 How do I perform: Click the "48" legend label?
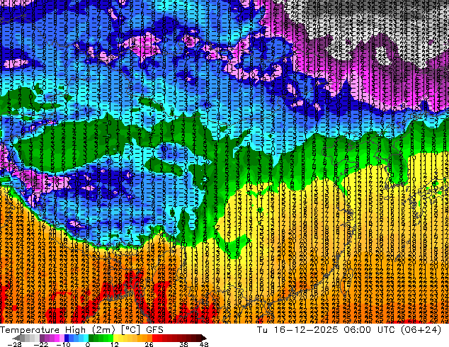coord(203,344)
